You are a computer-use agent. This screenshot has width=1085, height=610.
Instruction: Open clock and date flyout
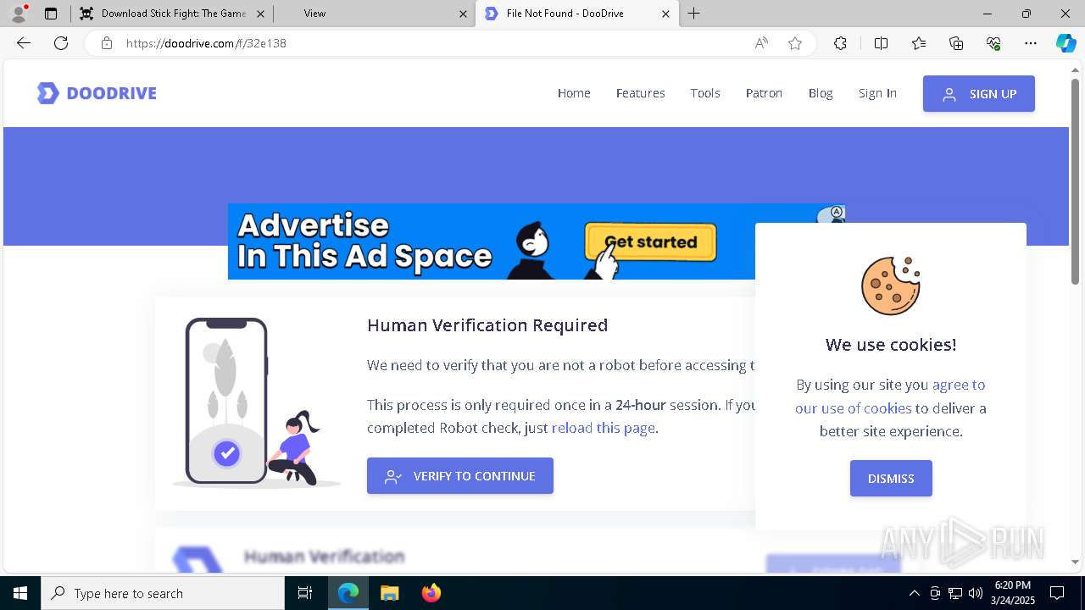[1013, 593]
